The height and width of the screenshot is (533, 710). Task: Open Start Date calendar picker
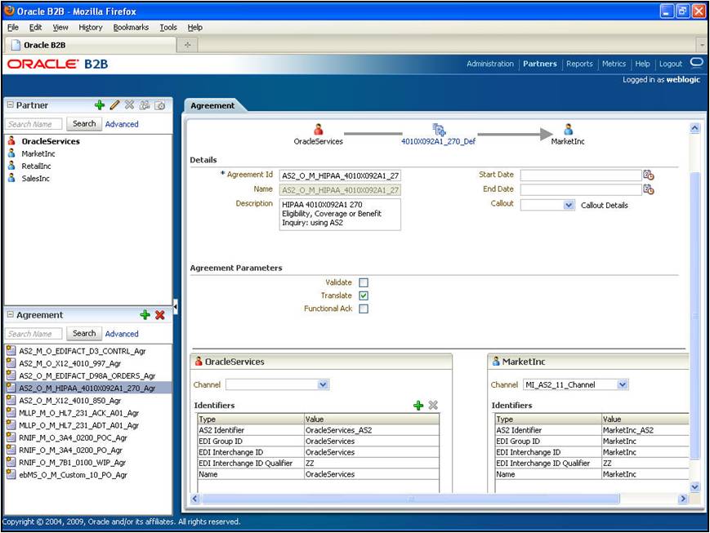click(649, 175)
